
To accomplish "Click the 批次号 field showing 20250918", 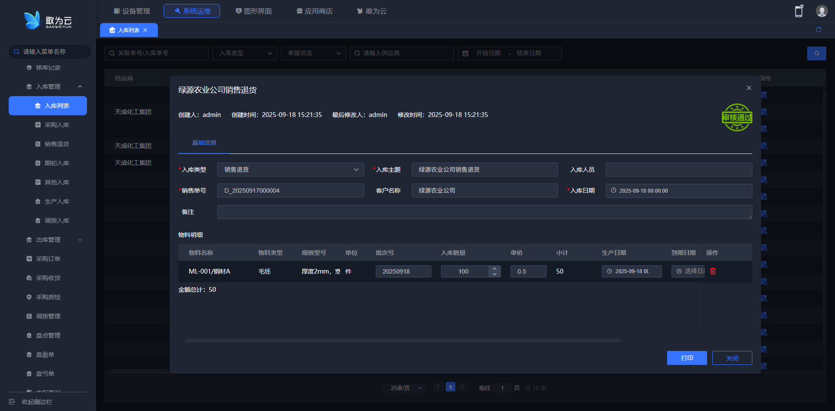I will pyautogui.click(x=404, y=271).
